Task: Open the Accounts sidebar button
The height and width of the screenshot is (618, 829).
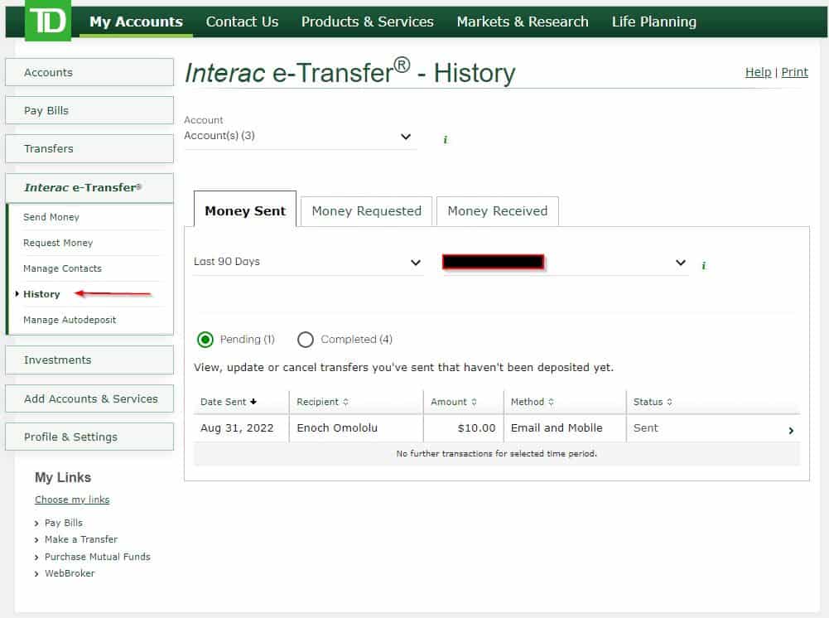Action: (x=89, y=72)
